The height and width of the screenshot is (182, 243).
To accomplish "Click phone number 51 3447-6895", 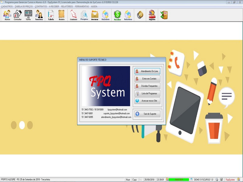I will pos(87,117).
